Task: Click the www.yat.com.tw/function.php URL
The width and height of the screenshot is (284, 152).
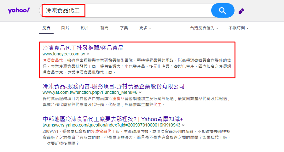Action: pyautogui.click(x=90, y=92)
